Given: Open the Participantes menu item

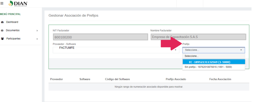Looking at the screenshot, I should coord(13,39).
